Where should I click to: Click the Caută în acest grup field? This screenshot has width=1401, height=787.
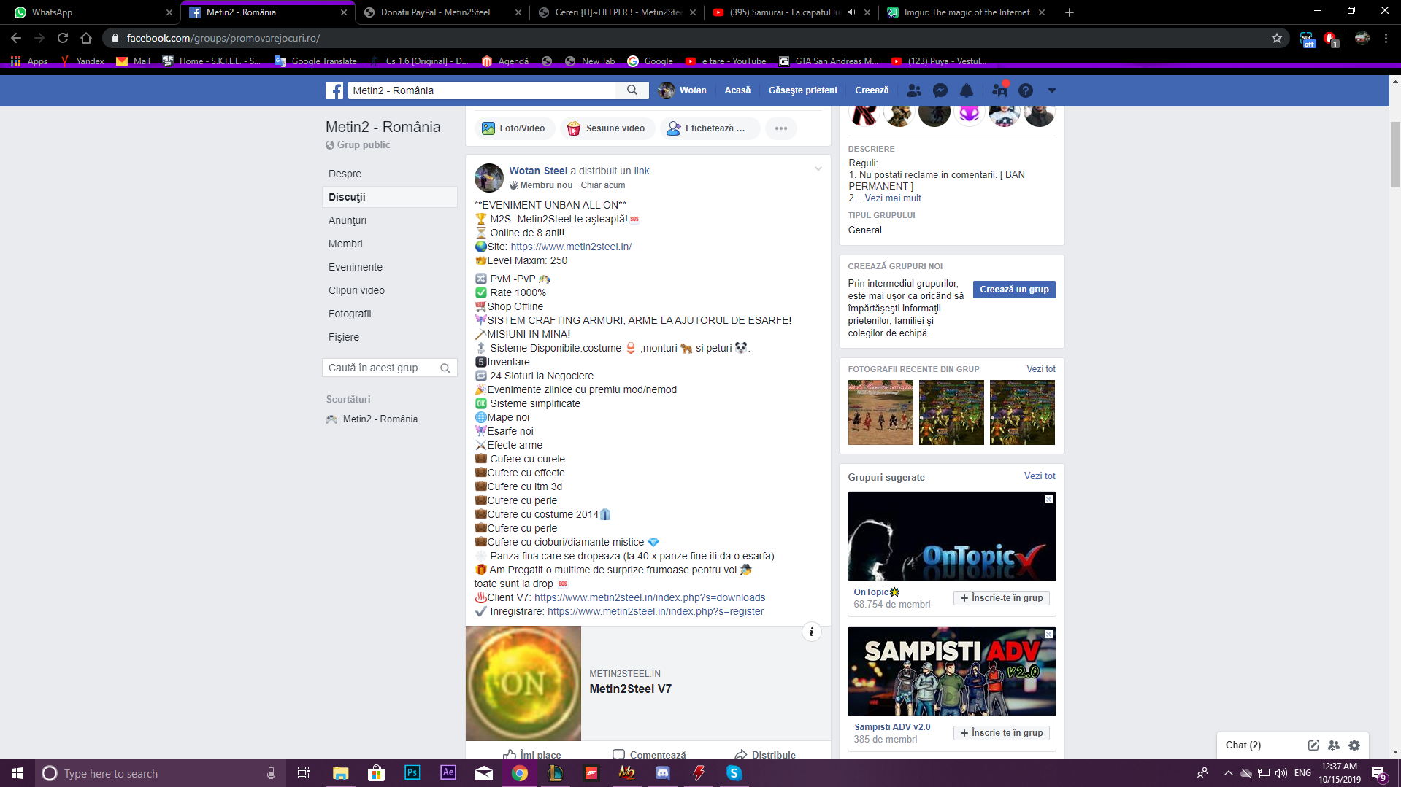click(390, 368)
